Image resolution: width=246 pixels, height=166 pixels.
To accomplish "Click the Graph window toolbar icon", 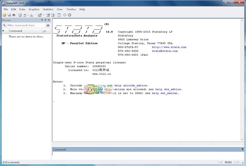I will [32, 15].
